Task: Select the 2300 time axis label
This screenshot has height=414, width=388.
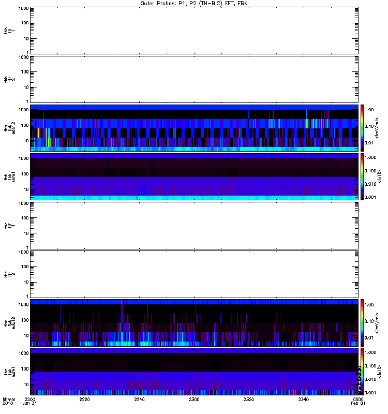Action: [194, 399]
